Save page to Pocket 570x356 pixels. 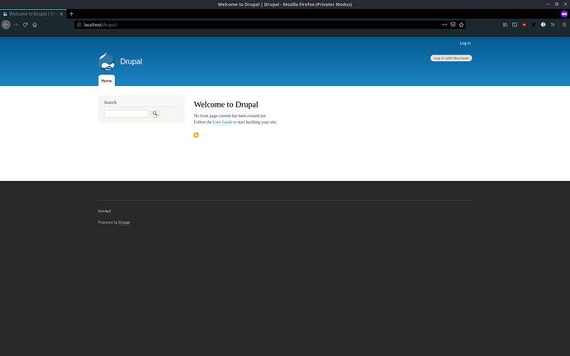[x=453, y=25]
